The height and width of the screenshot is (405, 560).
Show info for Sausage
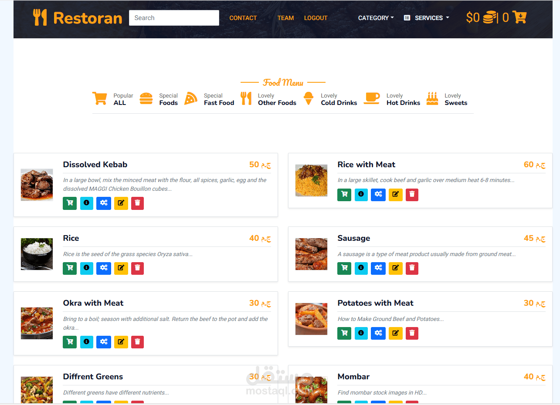[x=361, y=268]
